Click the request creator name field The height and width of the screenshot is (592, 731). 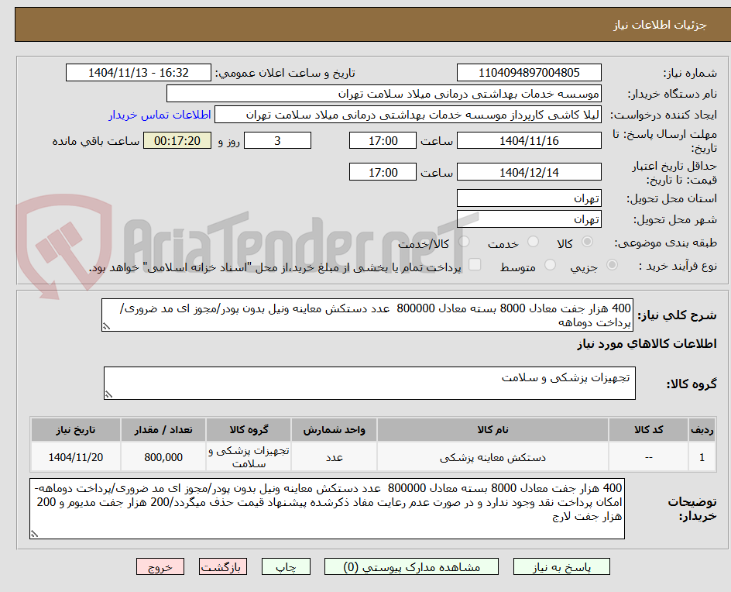(x=408, y=115)
